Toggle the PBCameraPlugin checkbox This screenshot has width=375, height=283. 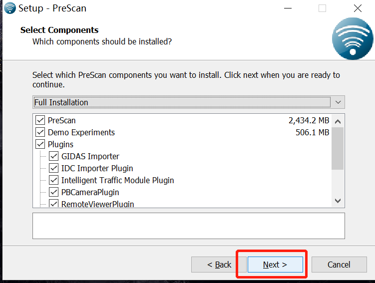click(x=53, y=192)
